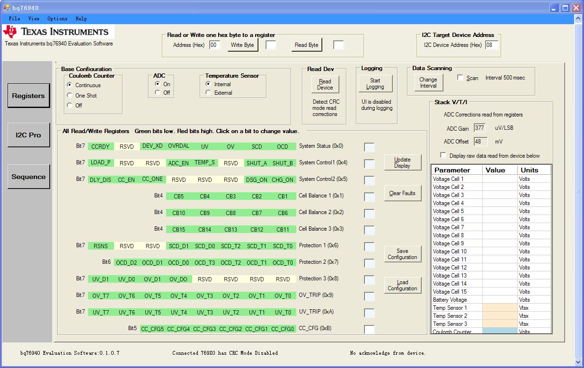Click the main window vertical scrollbar
This screenshot has width=584, height=368.
coord(577,191)
